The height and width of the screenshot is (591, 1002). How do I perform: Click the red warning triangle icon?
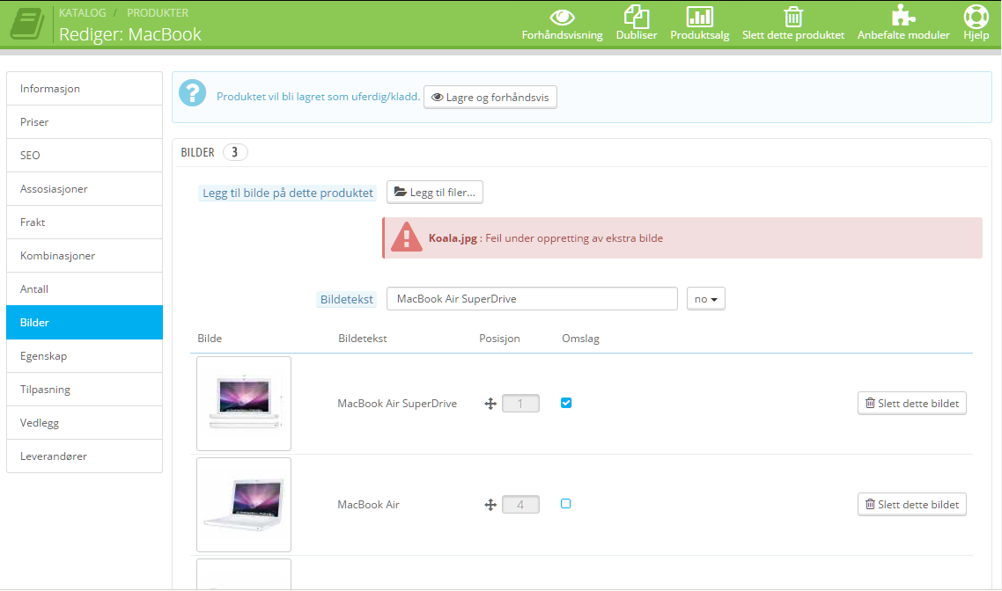click(407, 237)
